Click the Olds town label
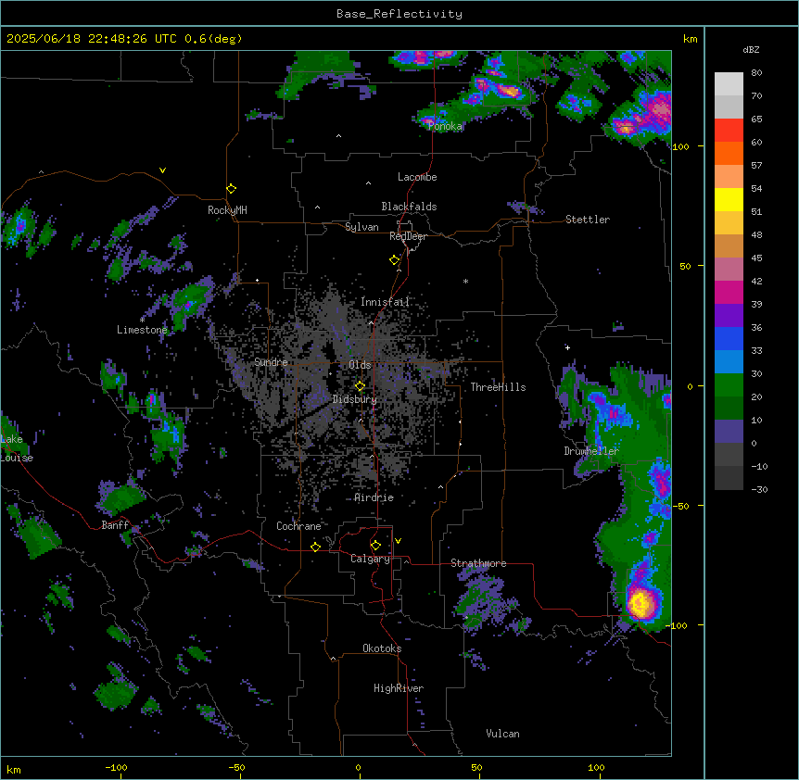Image resolution: width=799 pixels, height=780 pixels. 360,365
